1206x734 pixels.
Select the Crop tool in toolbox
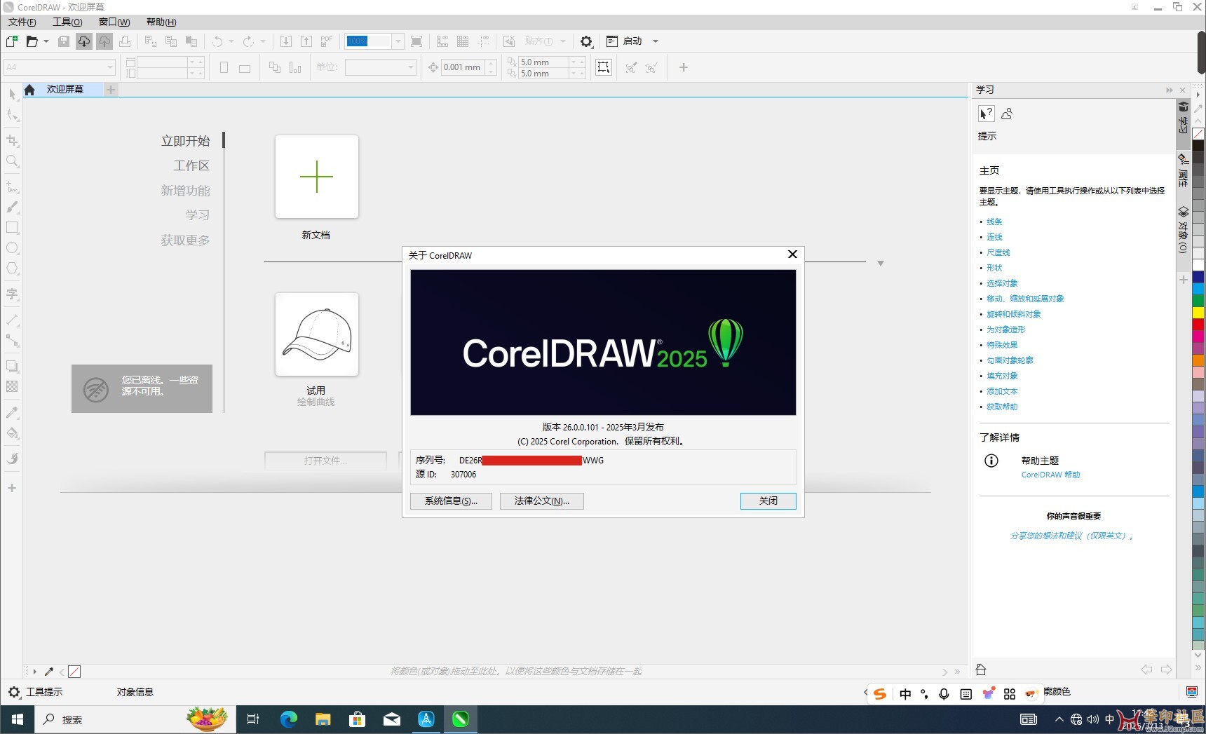[x=12, y=141]
